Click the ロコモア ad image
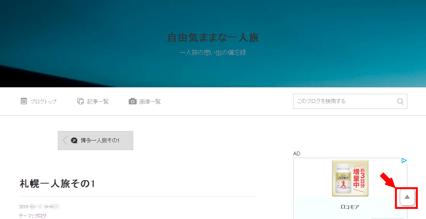Viewport: 426px width, 219px height. (350, 178)
